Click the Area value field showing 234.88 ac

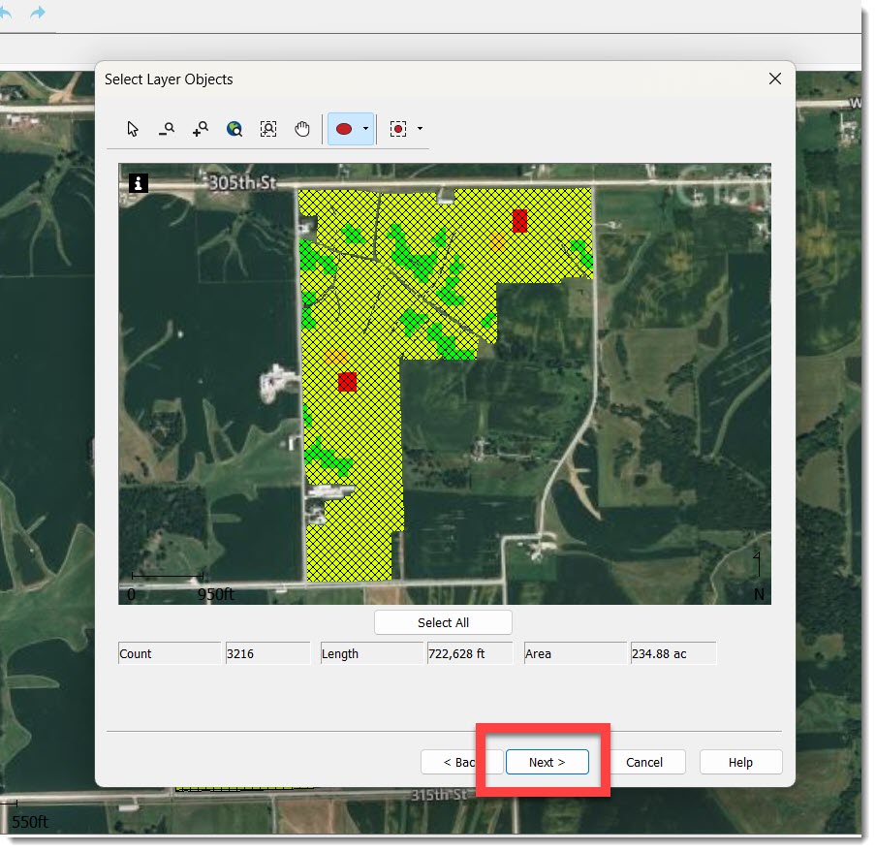click(x=673, y=653)
